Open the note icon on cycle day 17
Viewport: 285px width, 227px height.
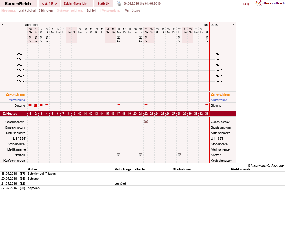coord(118,155)
